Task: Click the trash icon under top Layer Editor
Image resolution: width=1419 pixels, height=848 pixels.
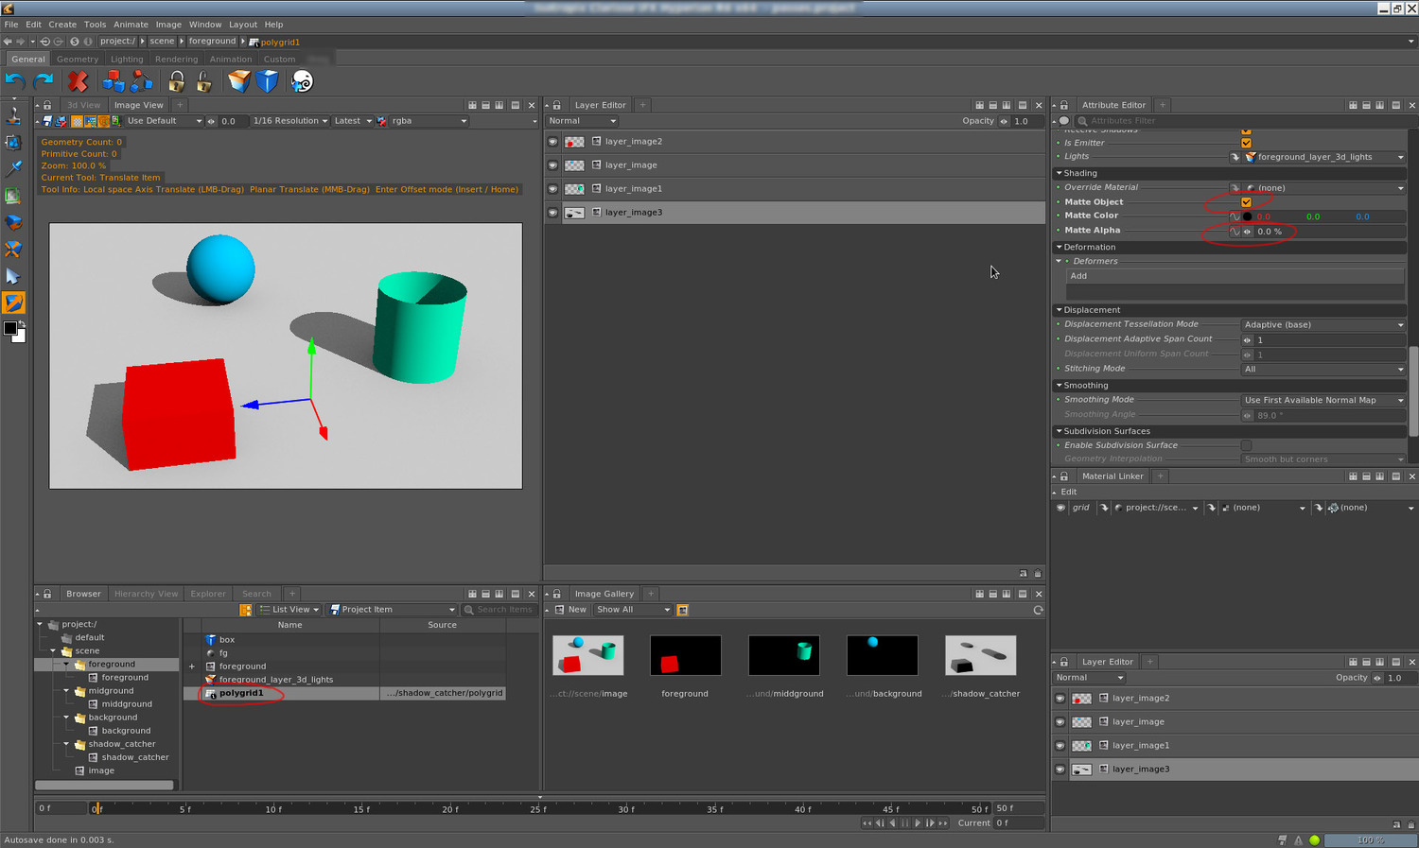Action: (x=1038, y=573)
